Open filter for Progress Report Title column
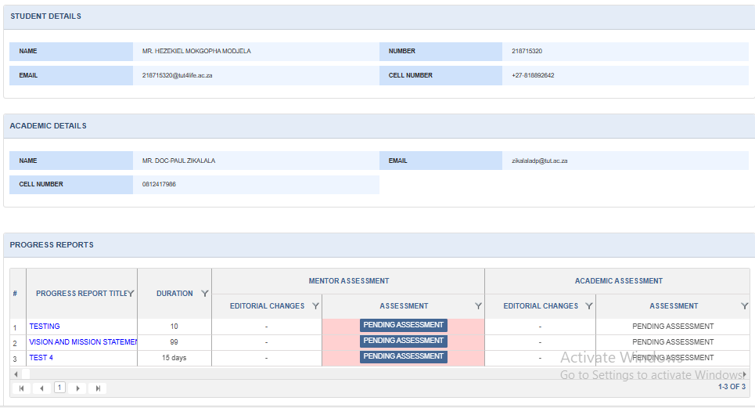The width and height of the screenshot is (755, 408). [131, 294]
